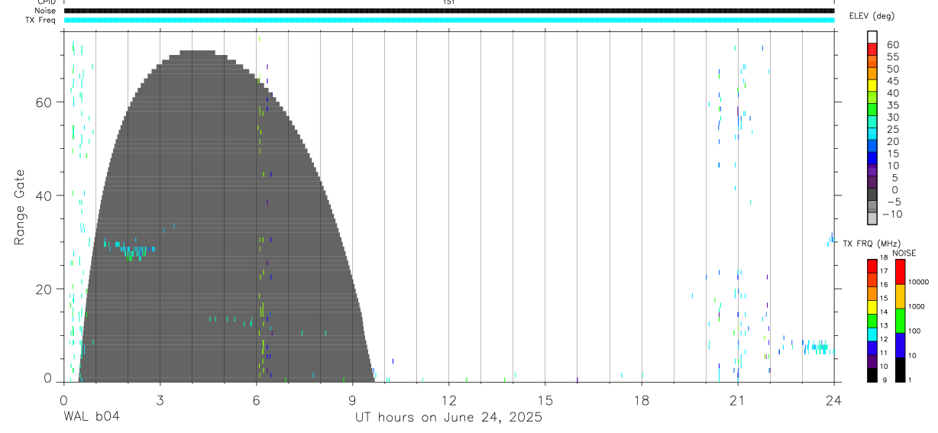Click the red NOISE segment above 10000
This screenshot has width=938, height=433.
pos(901,271)
